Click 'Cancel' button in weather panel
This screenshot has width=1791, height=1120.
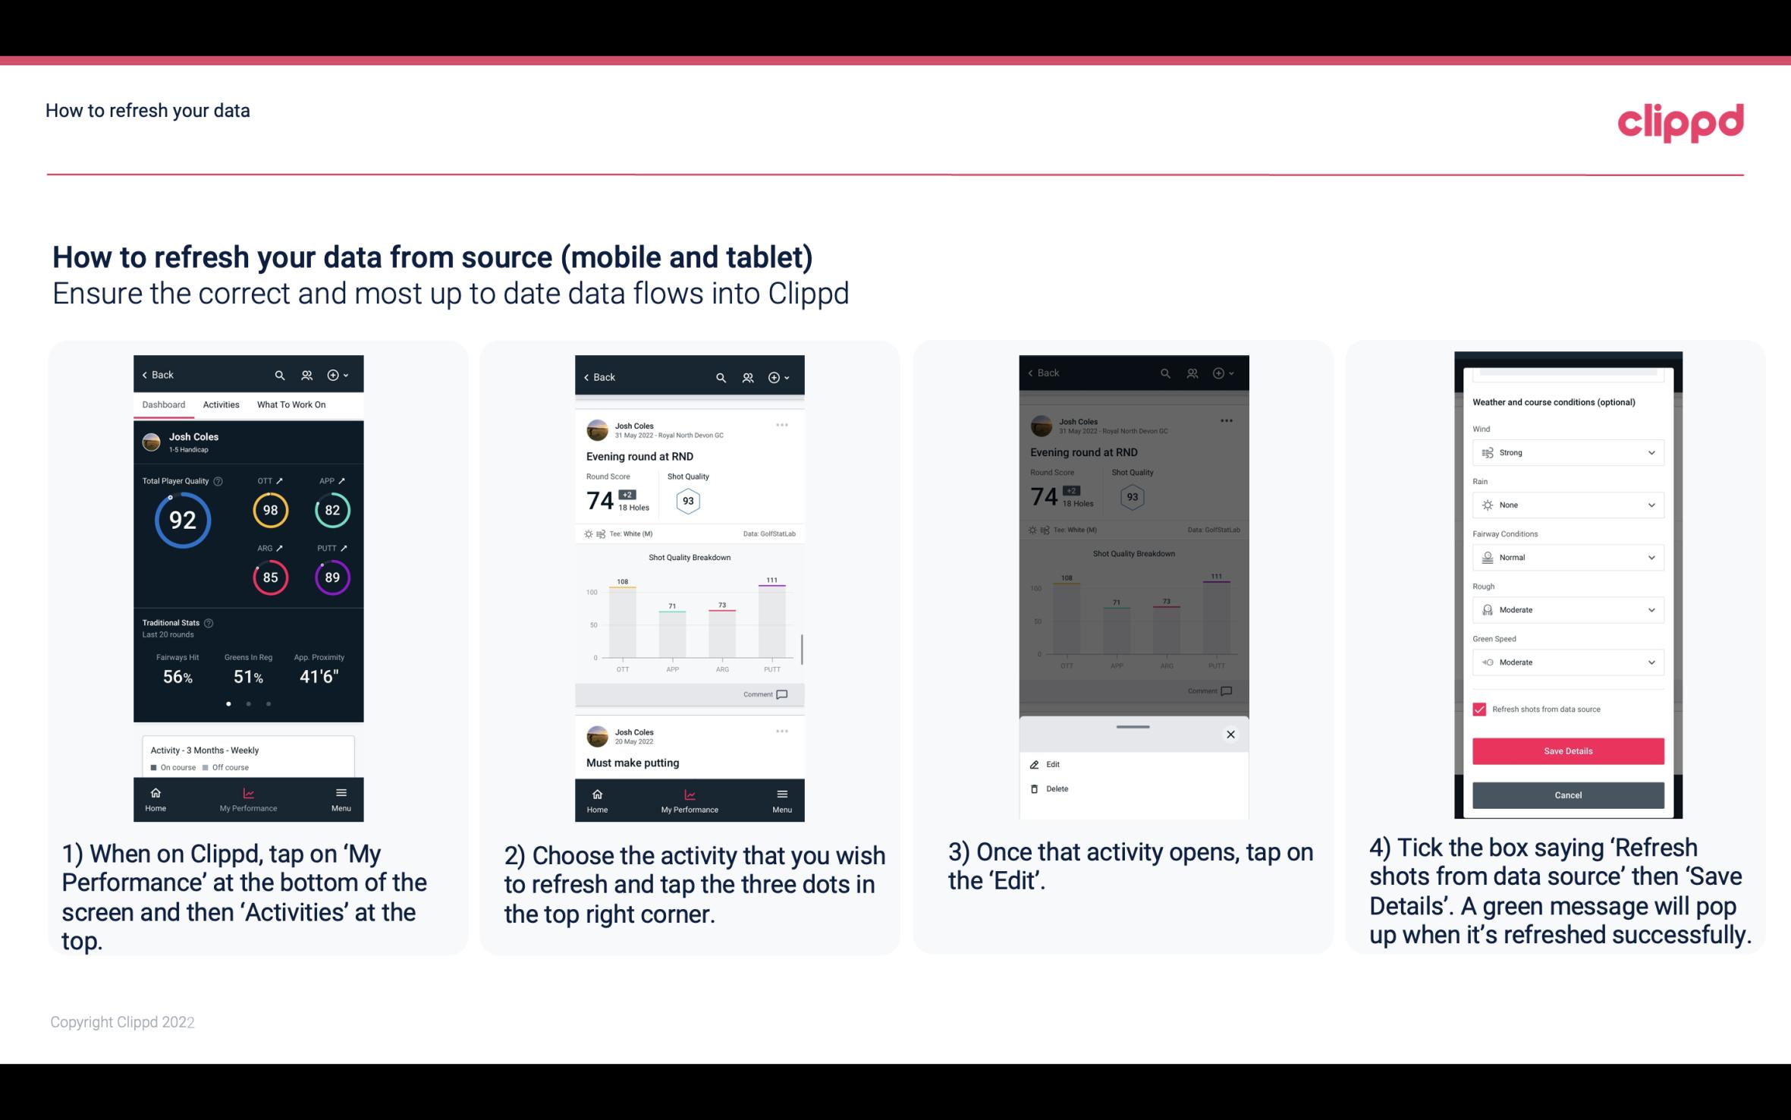pos(1566,794)
